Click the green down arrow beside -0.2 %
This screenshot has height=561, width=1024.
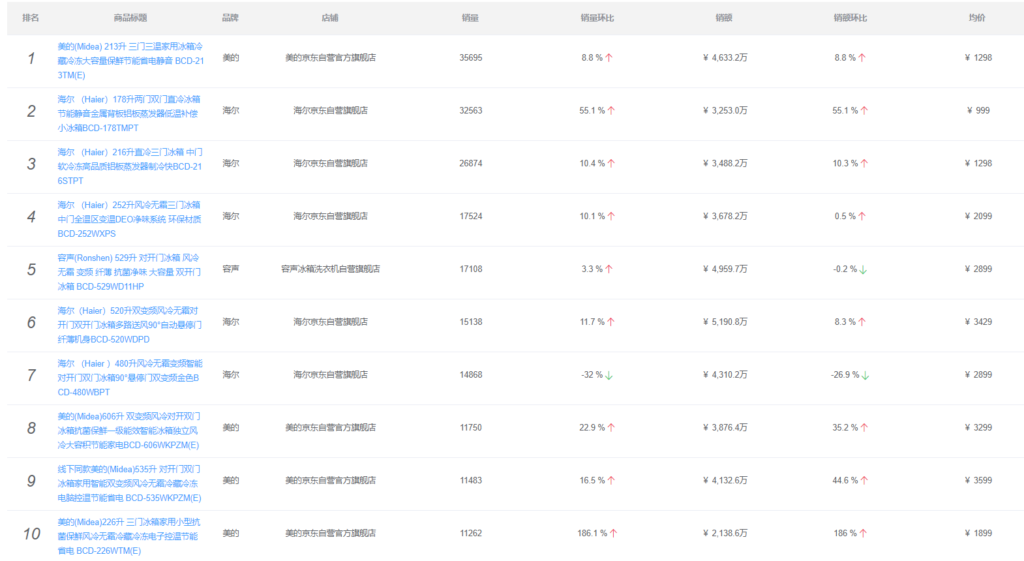coord(864,270)
